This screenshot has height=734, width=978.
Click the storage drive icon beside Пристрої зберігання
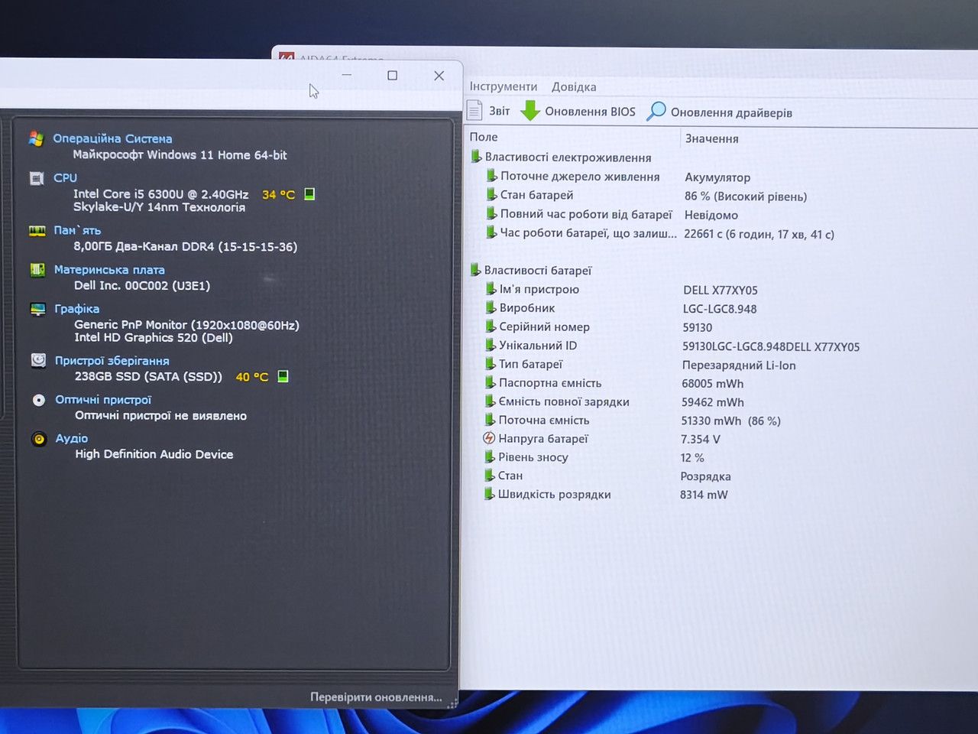[x=38, y=360]
